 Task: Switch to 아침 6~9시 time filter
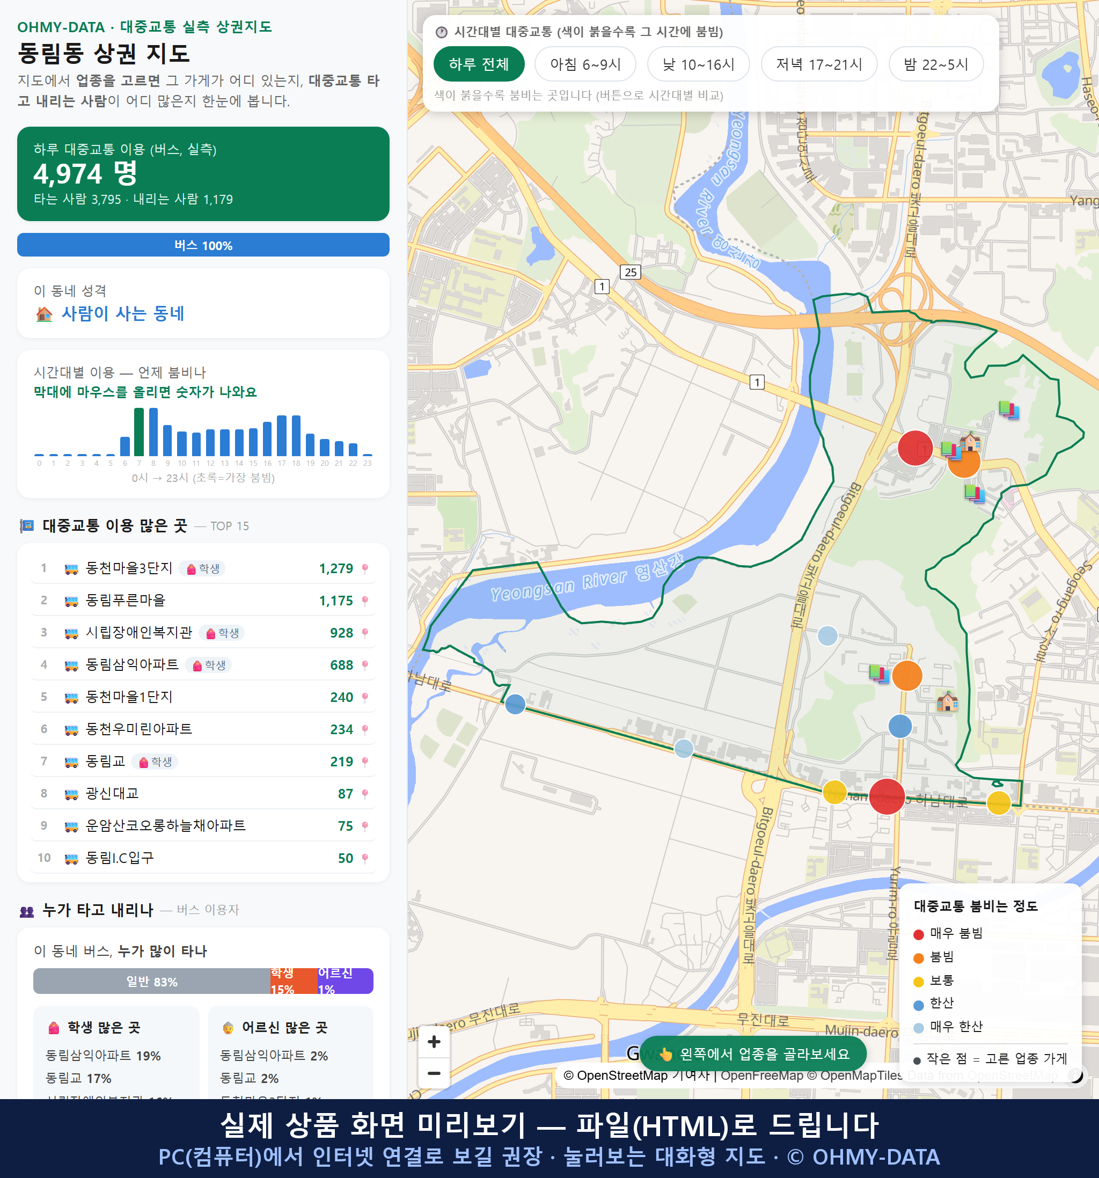click(585, 64)
